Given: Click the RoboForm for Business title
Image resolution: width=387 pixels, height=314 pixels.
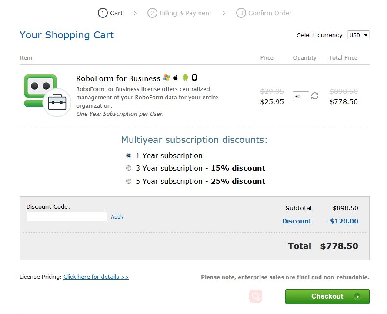Looking at the screenshot, I should [118, 78].
